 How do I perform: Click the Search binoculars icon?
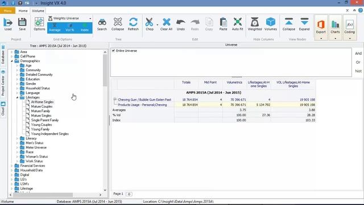pos(102,22)
